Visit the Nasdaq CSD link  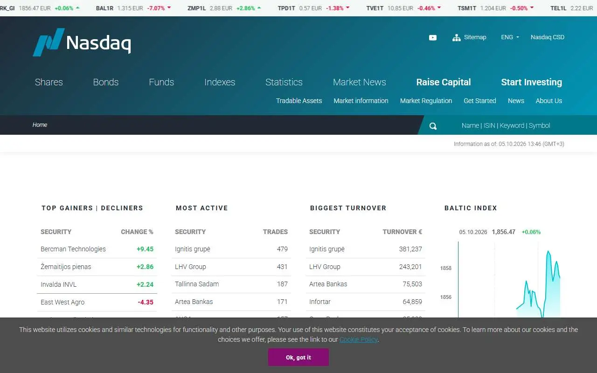(548, 37)
